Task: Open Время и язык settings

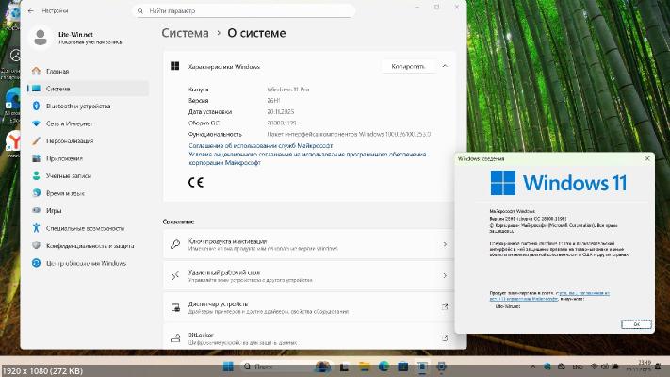Action: pyautogui.click(x=66, y=193)
